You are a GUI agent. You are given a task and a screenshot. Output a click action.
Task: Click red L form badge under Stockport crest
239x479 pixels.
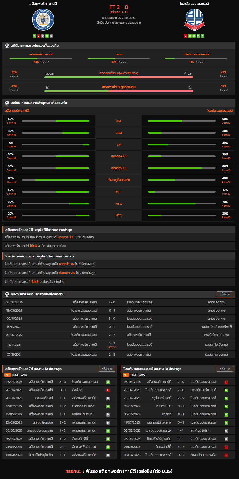[39, 36]
